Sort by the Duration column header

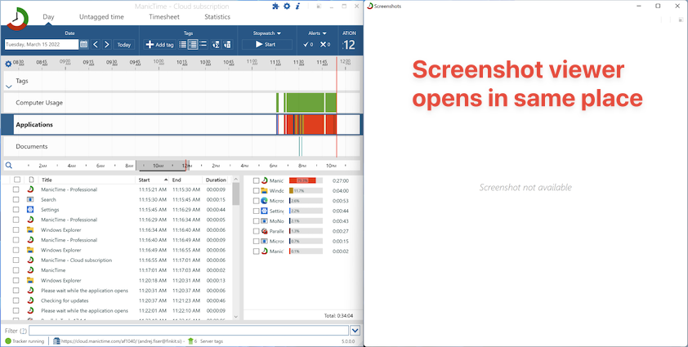click(216, 180)
